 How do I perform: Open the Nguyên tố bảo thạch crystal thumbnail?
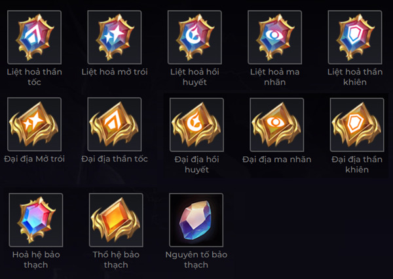click(x=196, y=220)
